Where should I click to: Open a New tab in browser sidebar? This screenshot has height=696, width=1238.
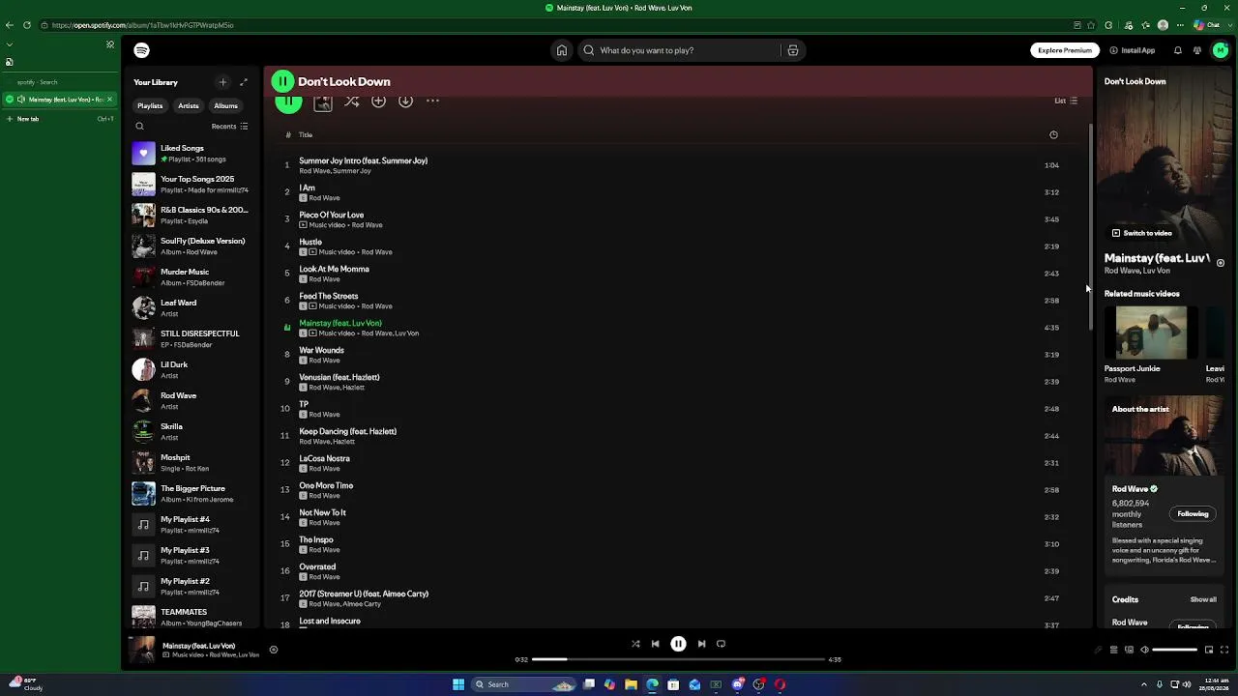[x=60, y=119]
